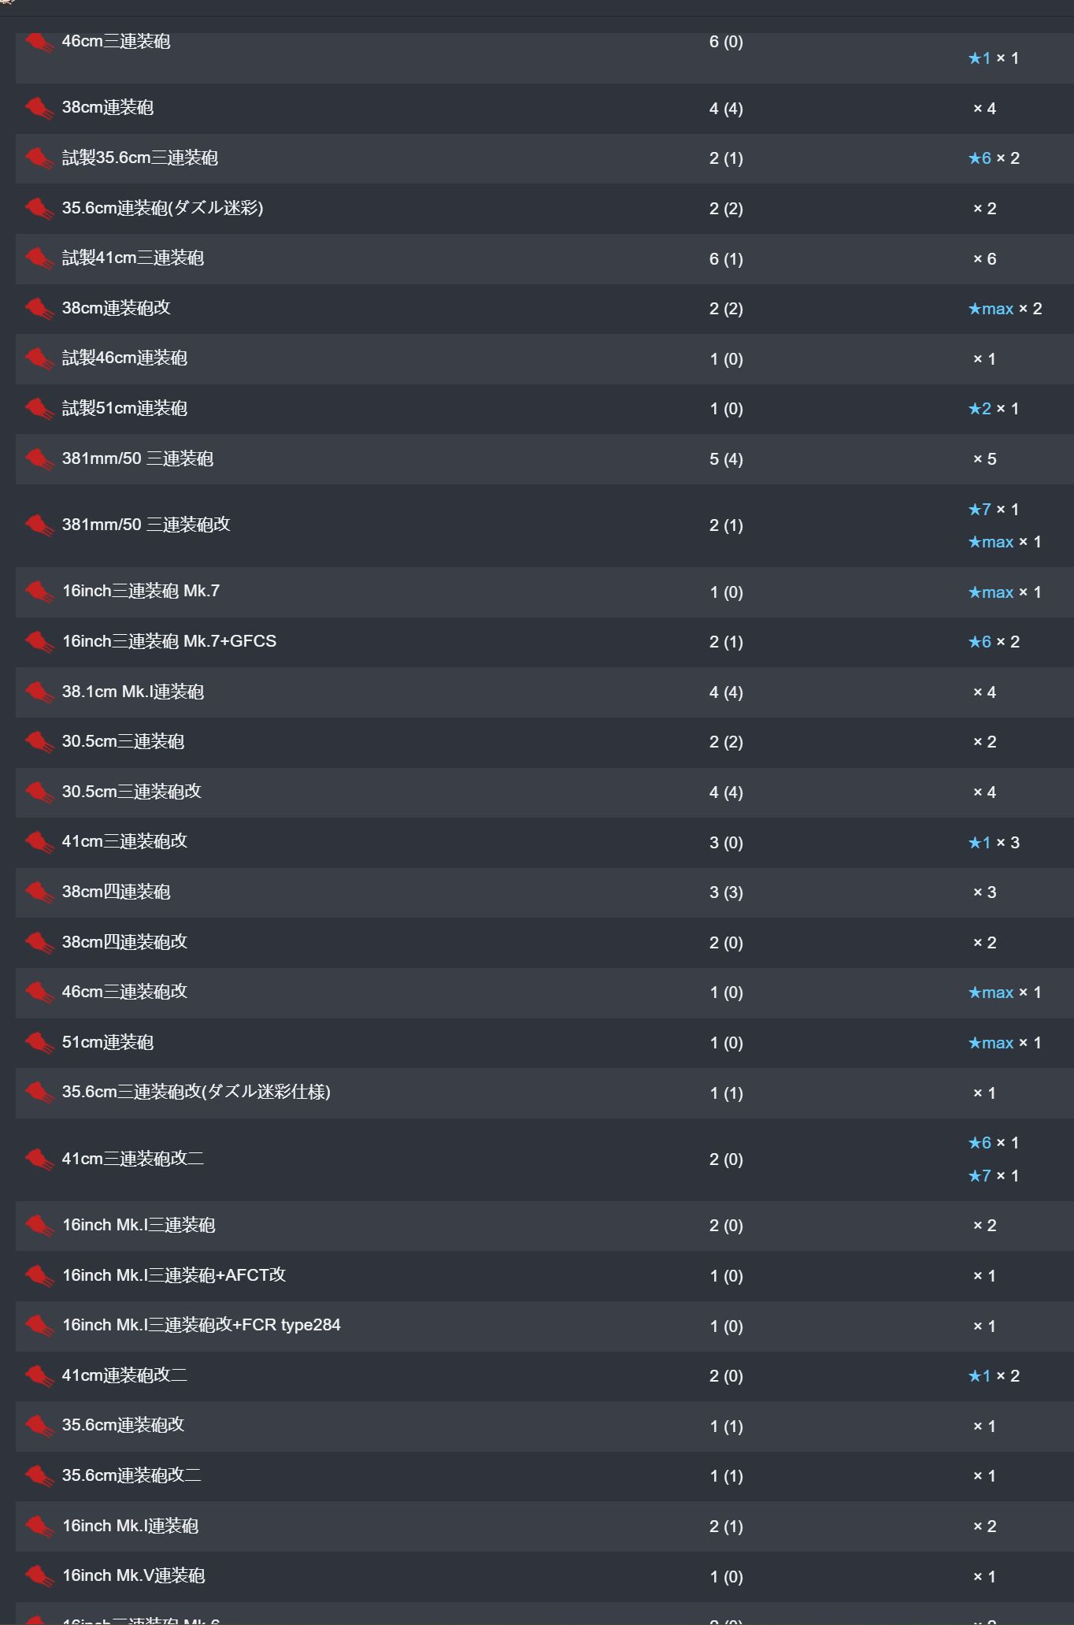Click the ★1 × 3 label for 41cm三連装砲改
This screenshot has width=1074, height=1625.
tap(994, 843)
